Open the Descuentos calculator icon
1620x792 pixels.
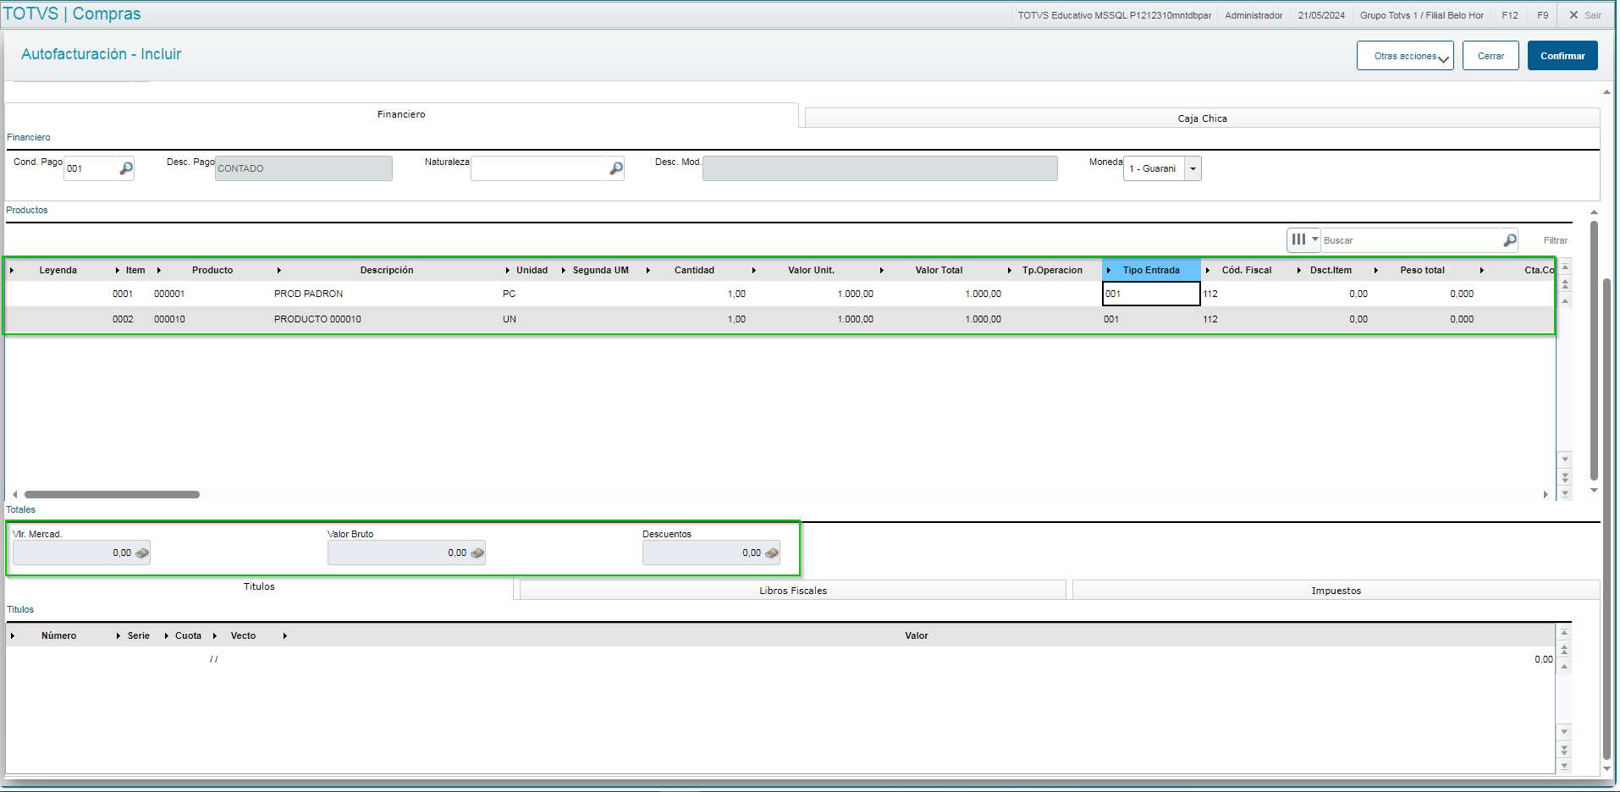(772, 553)
